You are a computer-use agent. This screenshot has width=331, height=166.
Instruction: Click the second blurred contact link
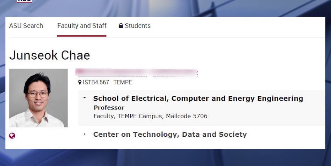coord(175,72)
